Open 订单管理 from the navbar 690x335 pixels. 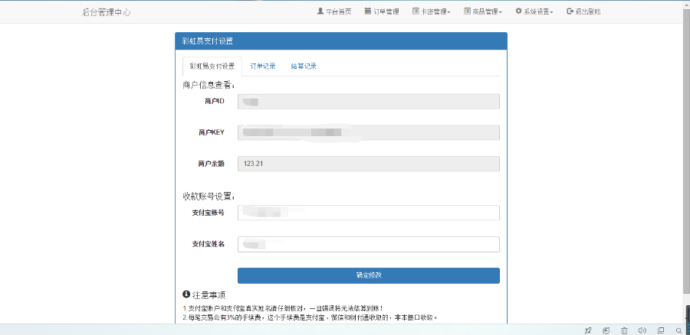pos(382,11)
